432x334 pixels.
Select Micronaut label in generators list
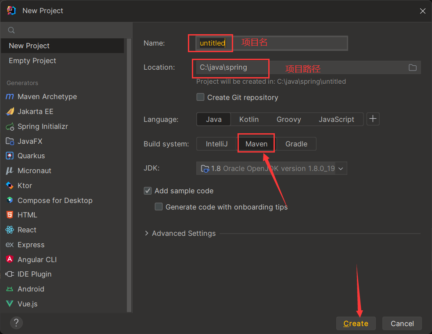click(34, 171)
